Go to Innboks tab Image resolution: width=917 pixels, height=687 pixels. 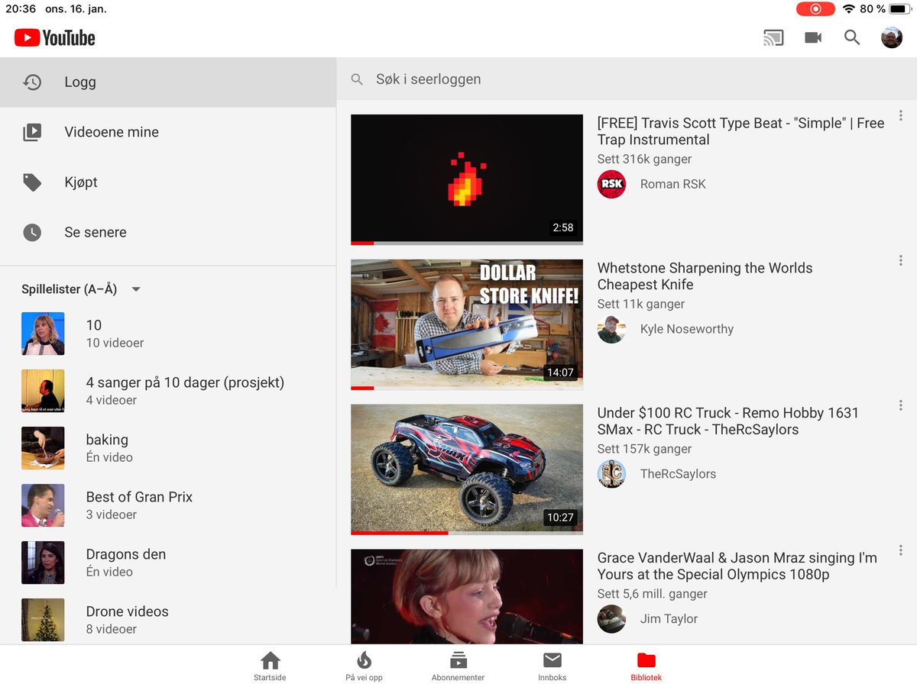pyautogui.click(x=552, y=666)
